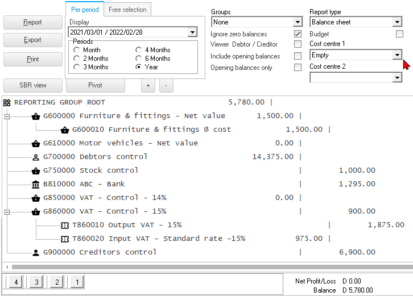The height and width of the screenshot is (296, 413).
Task: Click the Reporting Group Root tree icon
Action: [x=7, y=102]
